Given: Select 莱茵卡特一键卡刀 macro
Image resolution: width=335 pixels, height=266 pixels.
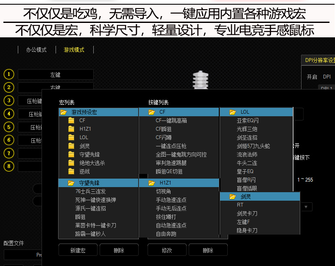Looking at the screenshot, I should point(96,225).
